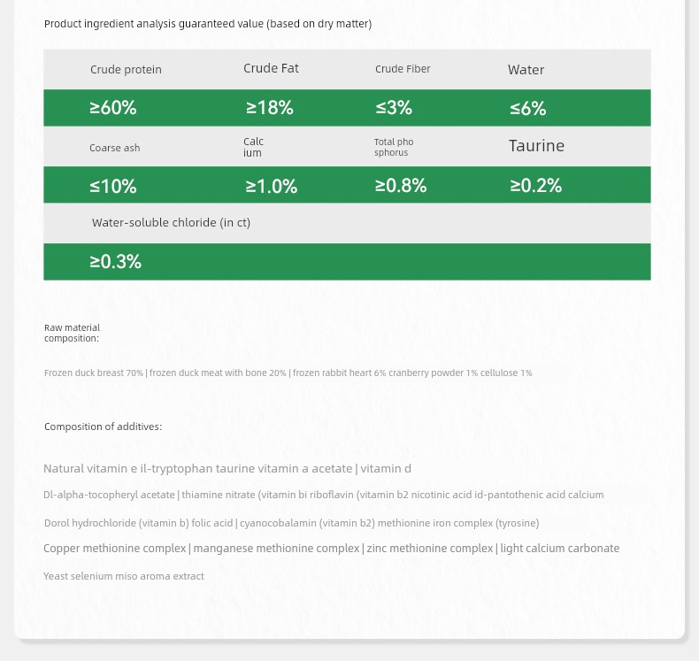Select the ≤6% water value
The image size is (699, 661).
coord(527,109)
